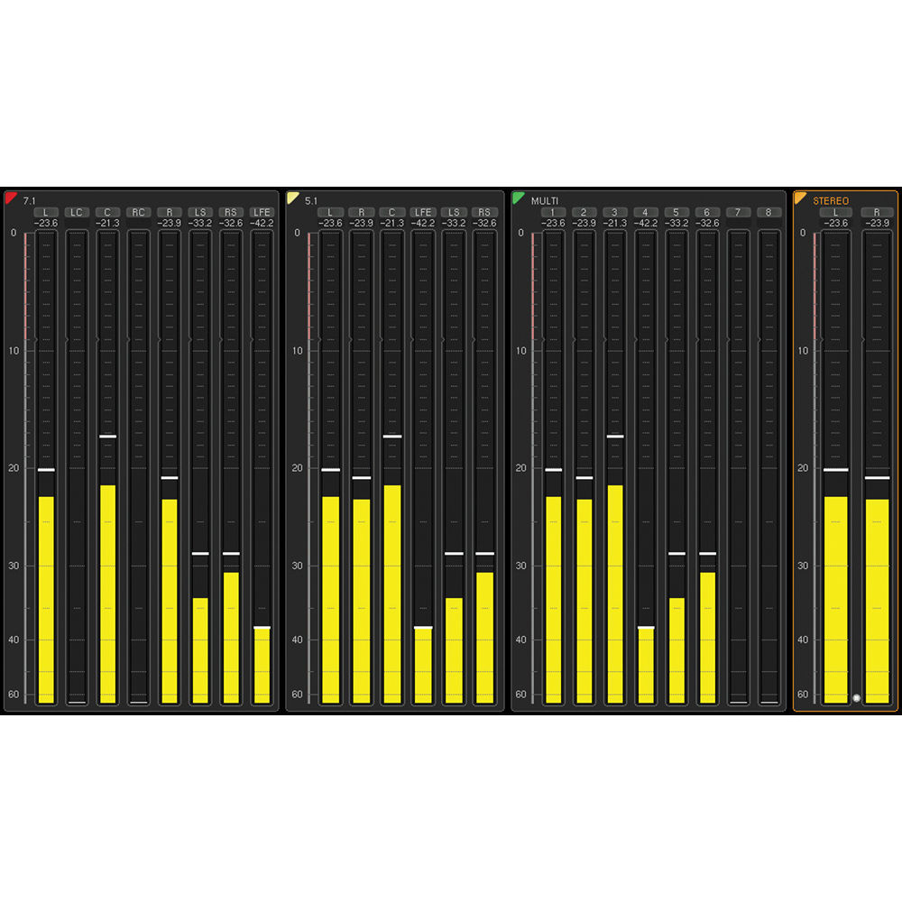Screen dimensions: 902x902
Task: Click the peak hold marker on 7.1 C meter
Action: [x=107, y=436]
